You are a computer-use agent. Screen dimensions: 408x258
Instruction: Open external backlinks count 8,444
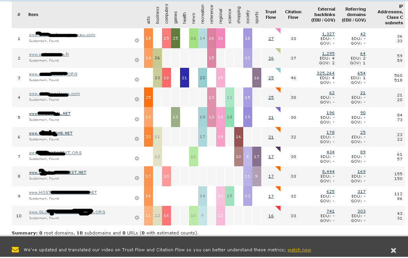[328, 172]
